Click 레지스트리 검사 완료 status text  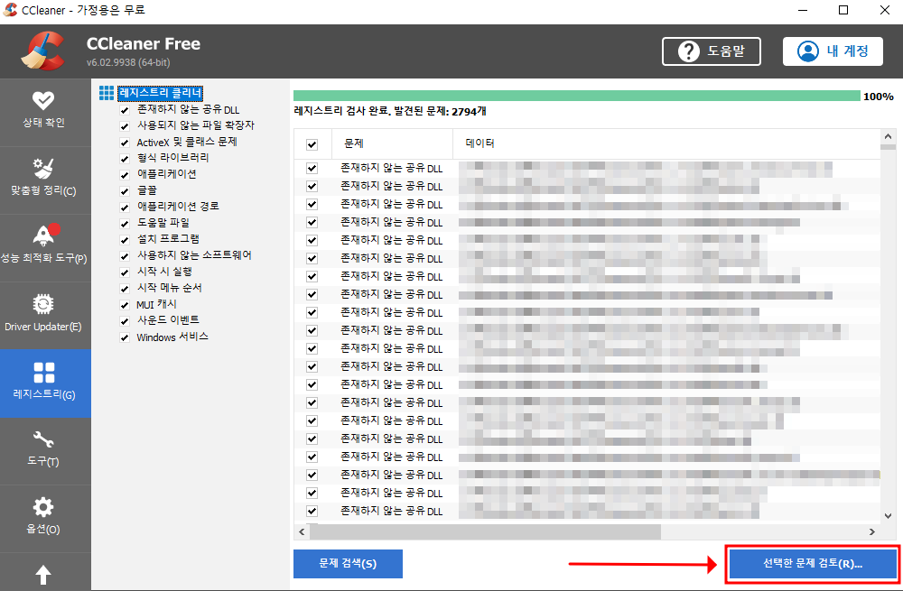tap(390, 112)
